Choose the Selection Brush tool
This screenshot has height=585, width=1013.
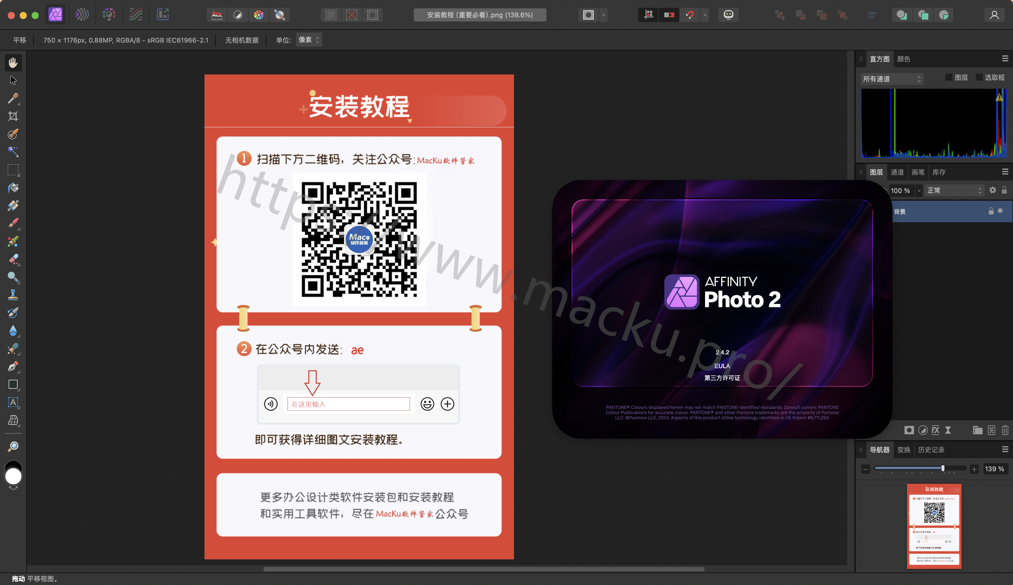coord(13,134)
